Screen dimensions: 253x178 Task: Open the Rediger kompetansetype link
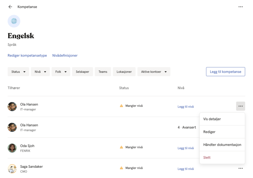27,55
